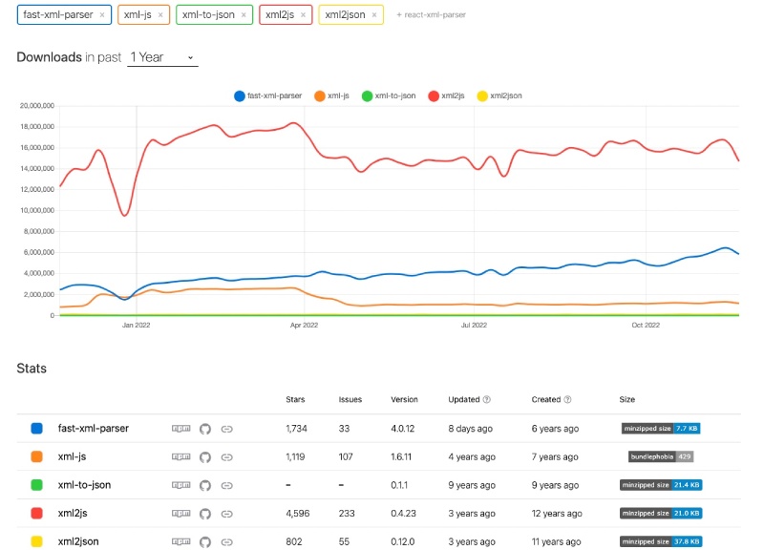The width and height of the screenshot is (764, 550).
Task: Open GitHub repository icon for xml-js
Action: 203,456
